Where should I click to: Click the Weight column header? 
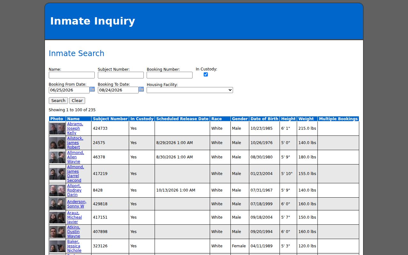coord(307,119)
